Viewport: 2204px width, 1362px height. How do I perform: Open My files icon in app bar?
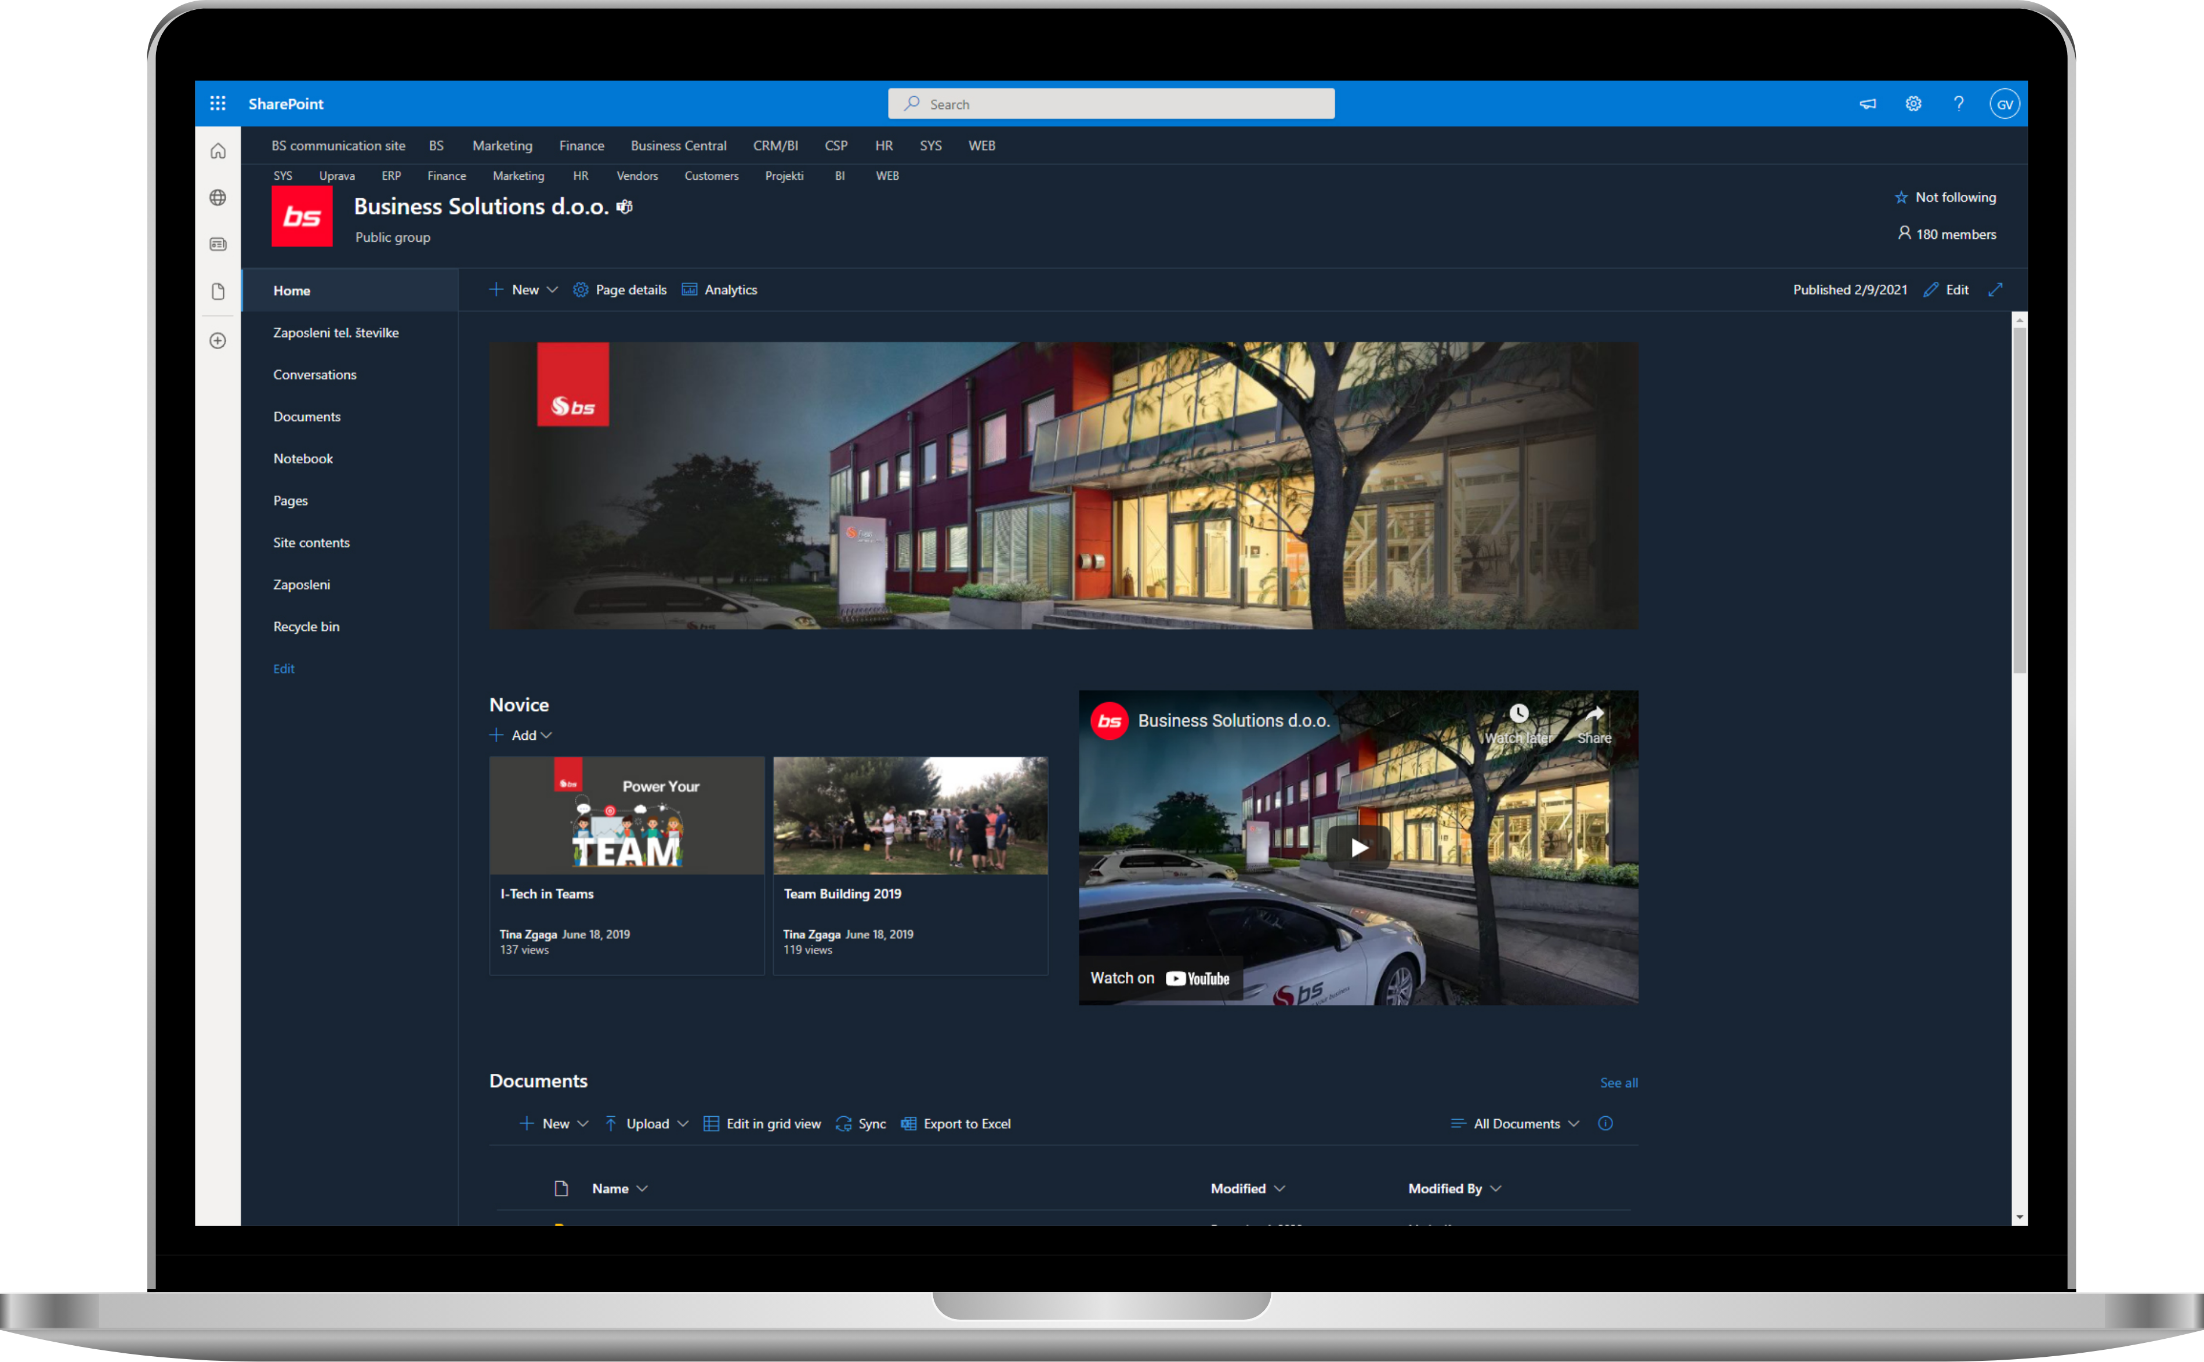[218, 291]
